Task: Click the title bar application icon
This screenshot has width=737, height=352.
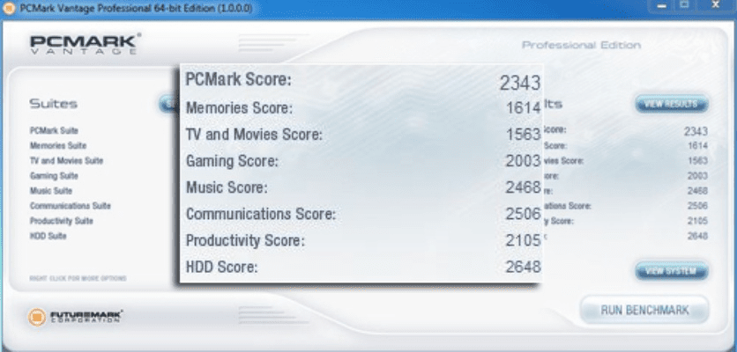Action: coord(11,8)
